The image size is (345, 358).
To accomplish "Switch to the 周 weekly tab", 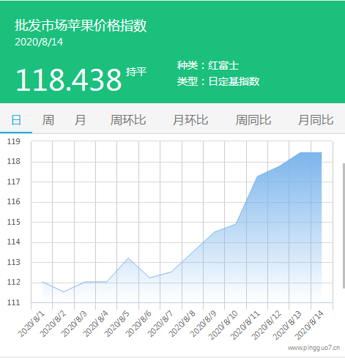I will point(48,120).
